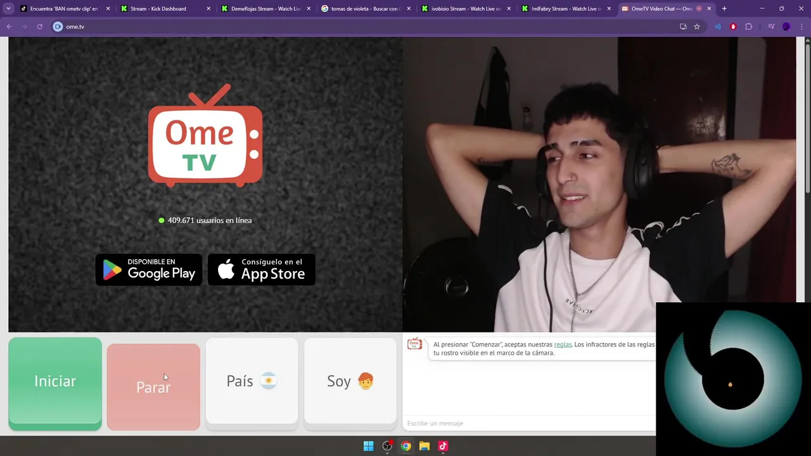This screenshot has width=811, height=456.
Task: Click the red Parar button
Action: 153,387
